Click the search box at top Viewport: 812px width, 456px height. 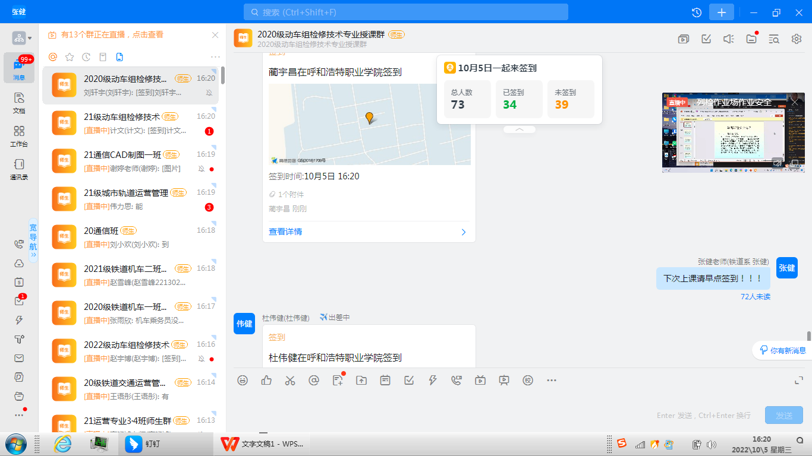click(x=406, y=12)
